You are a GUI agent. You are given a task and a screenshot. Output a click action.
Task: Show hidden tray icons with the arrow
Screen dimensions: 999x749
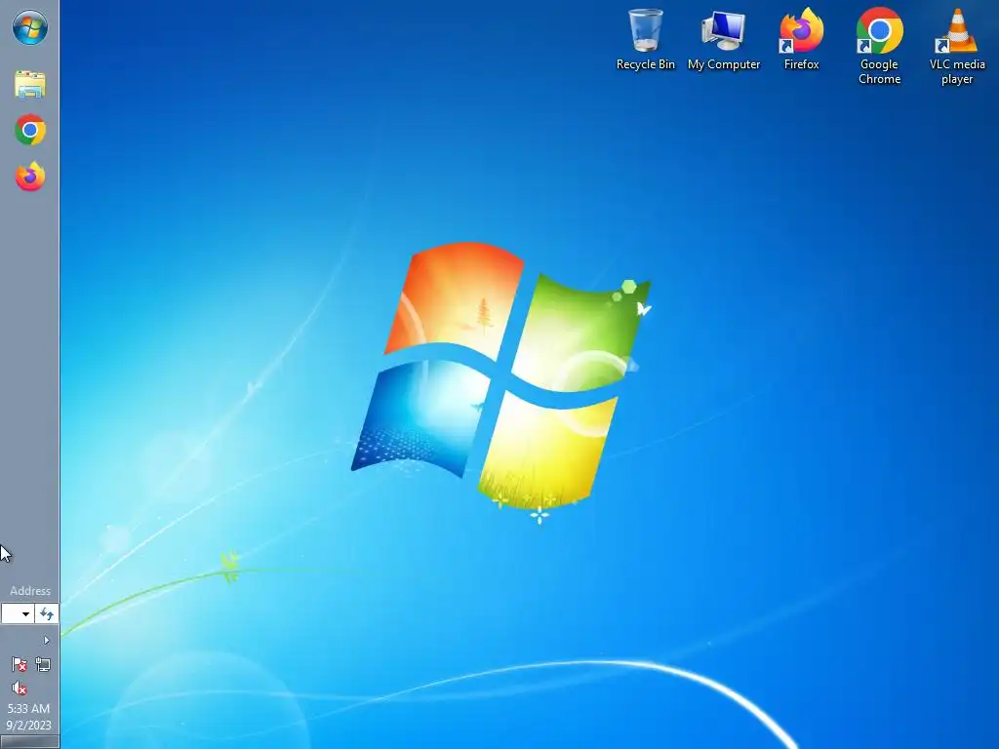tap(46, 640)
